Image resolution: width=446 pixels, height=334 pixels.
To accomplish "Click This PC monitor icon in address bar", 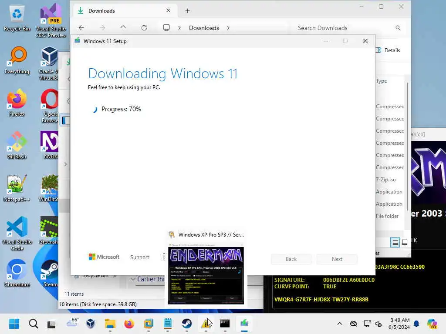I will (166, 27).
